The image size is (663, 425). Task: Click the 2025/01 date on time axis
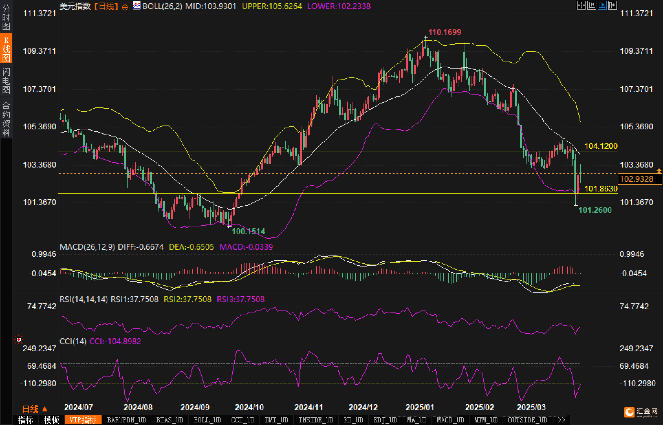420,407
